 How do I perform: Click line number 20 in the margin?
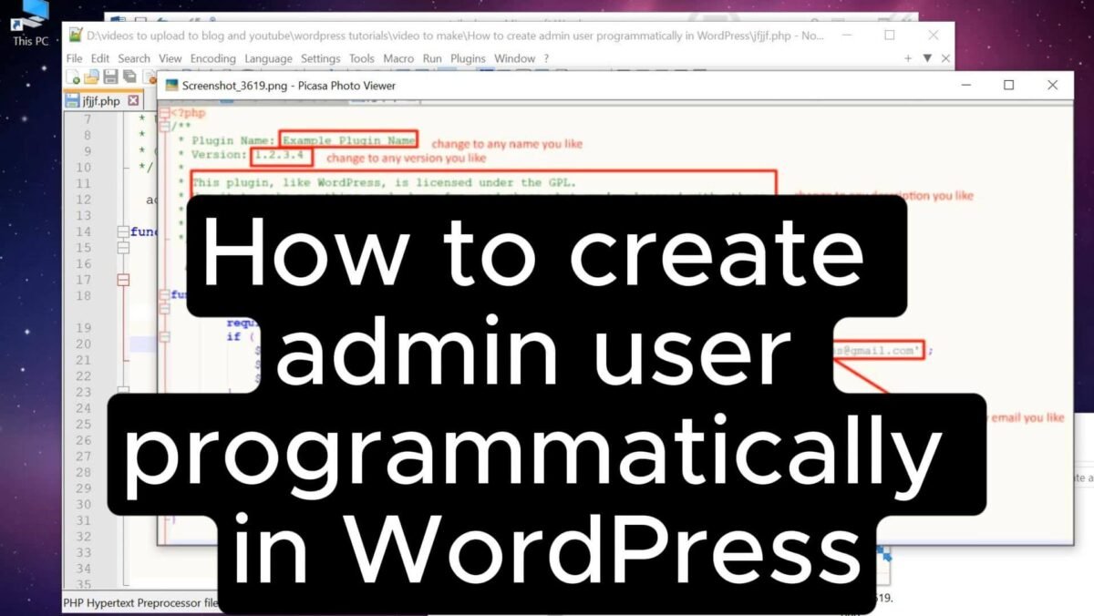pyautogui.click(x=85, y=345)
